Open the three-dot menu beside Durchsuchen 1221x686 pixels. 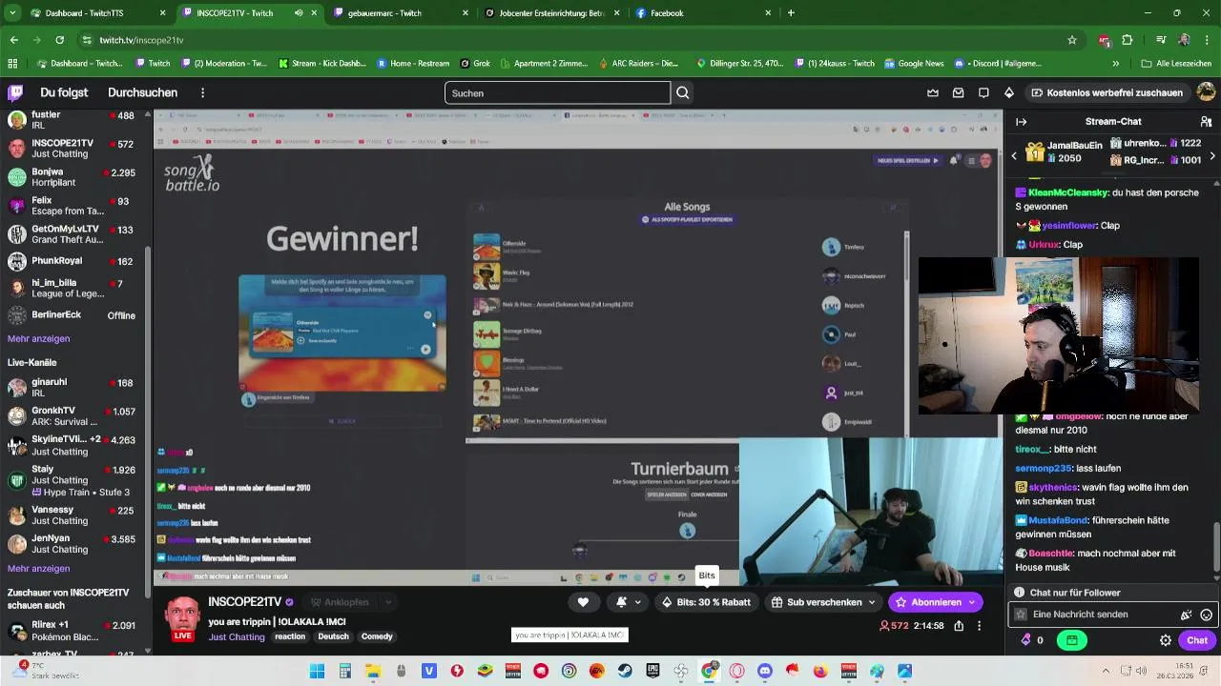click(202, 92)
